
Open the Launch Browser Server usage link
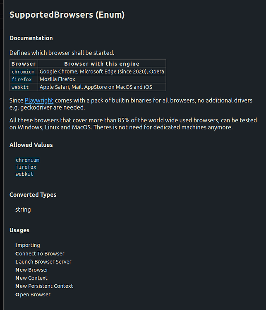[x=43, y=262]
